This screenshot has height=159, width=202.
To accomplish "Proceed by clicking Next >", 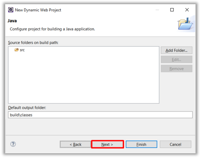I will [107, 145].
